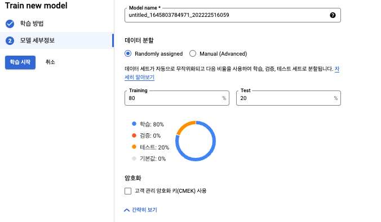Open the 모델 세부정보 step
The height and width of the screenshot is (222, 381).
[x=57, y=40]
